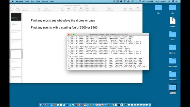Click the Text box icon in Keynote
Viewport: 190px width, 107px height.
pos(75,8)
